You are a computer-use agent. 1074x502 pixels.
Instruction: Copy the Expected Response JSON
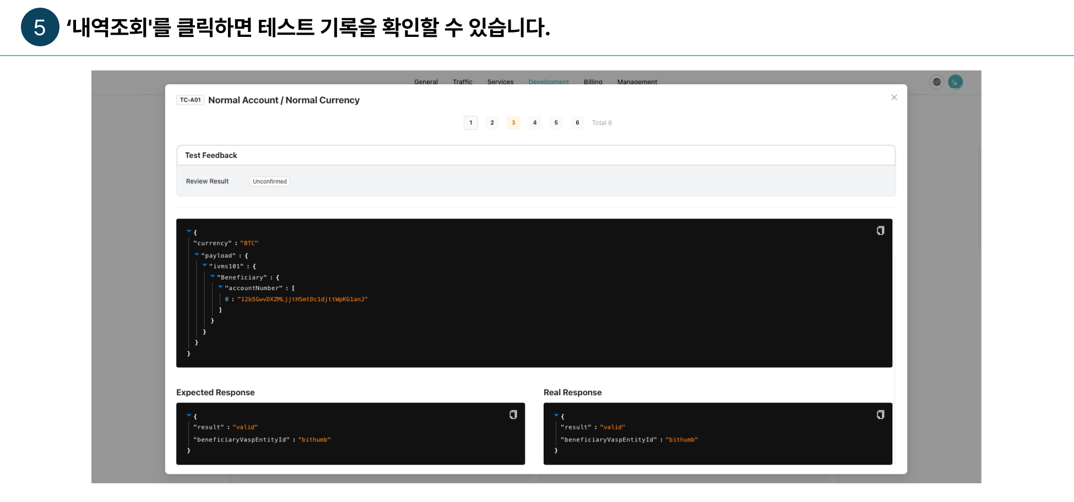tap(513, 414)
